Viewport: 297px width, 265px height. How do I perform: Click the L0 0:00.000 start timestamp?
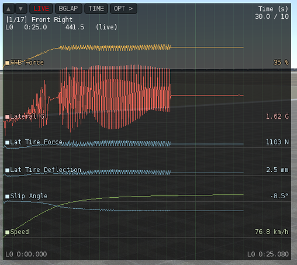[26, 254]
